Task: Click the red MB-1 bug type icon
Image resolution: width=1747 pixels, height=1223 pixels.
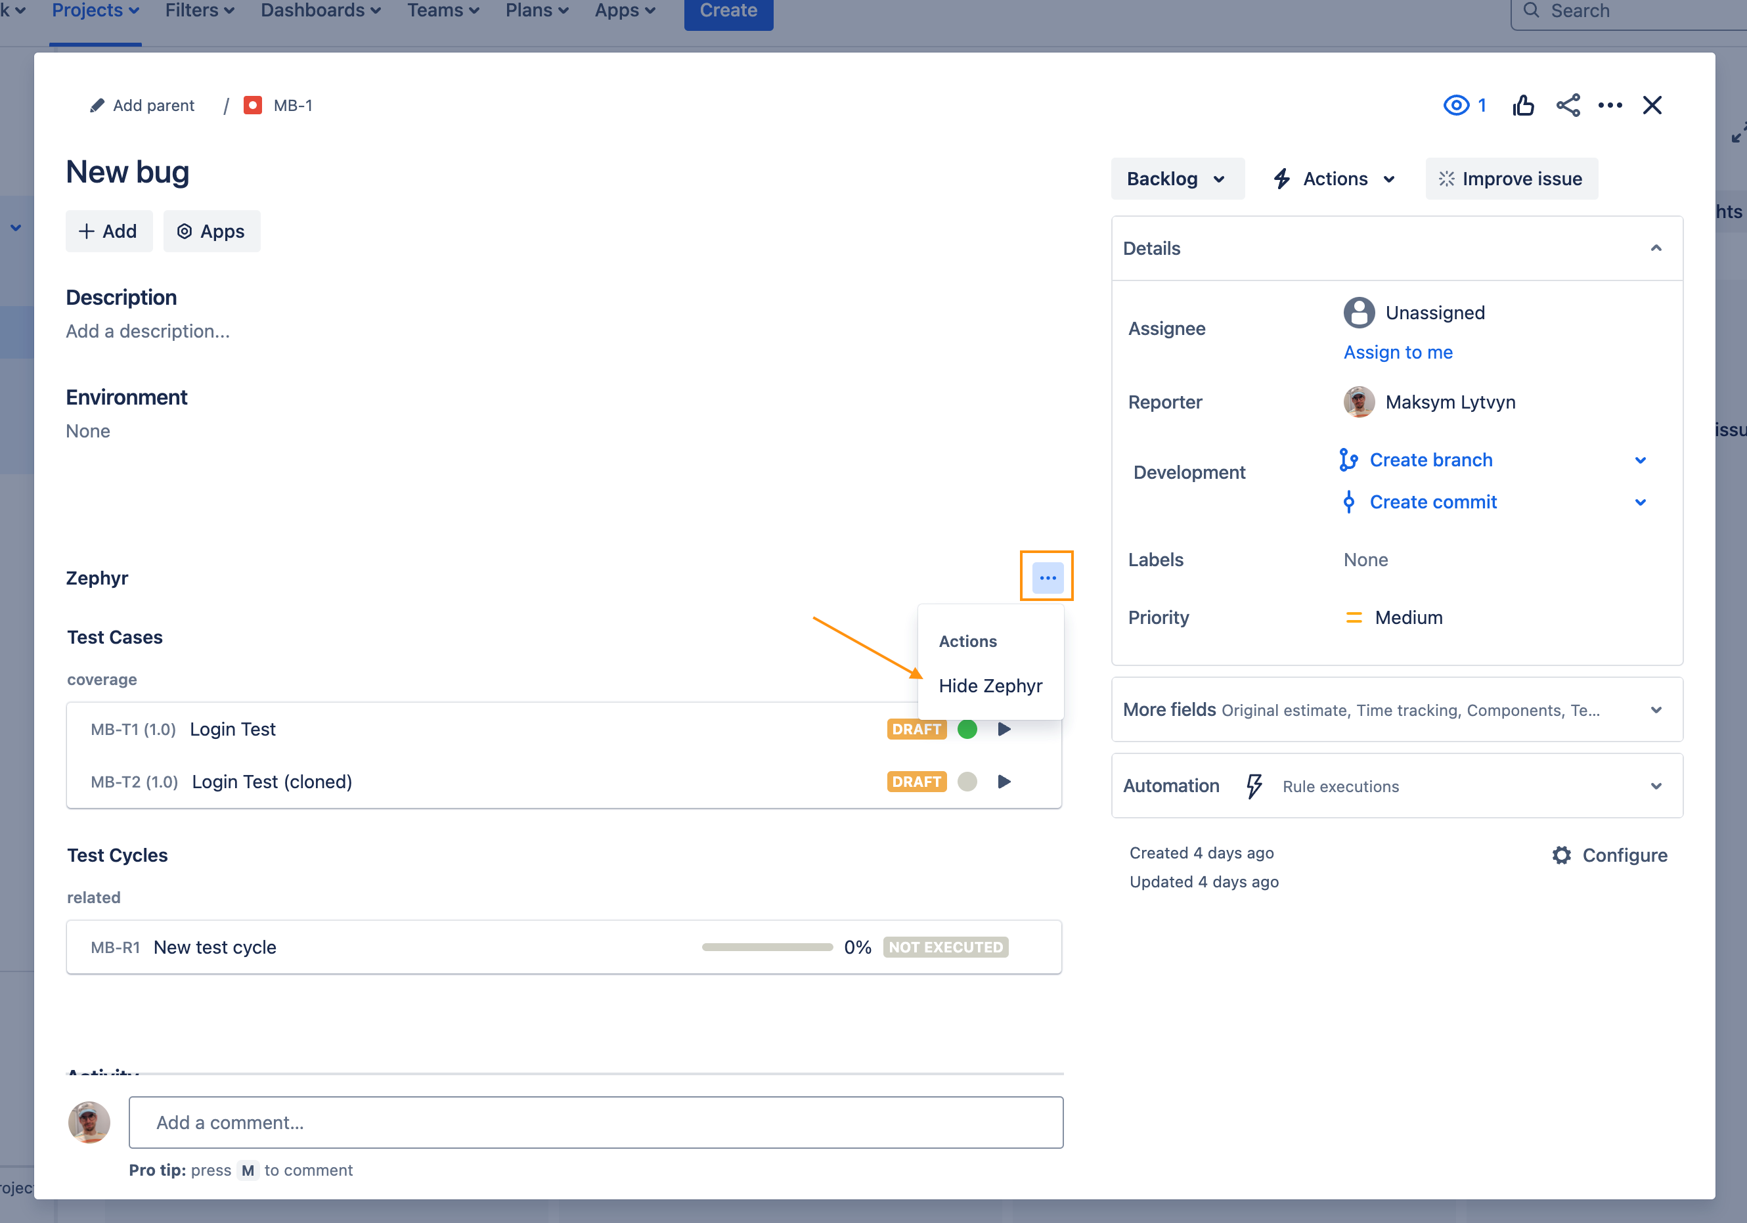Action: [253, 105]
